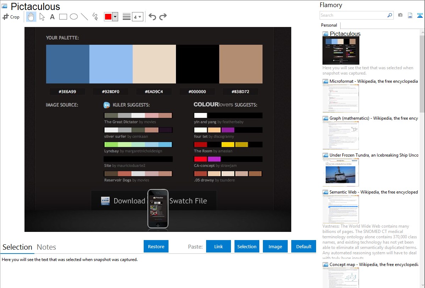Click the hex code #92BDF0 label
Image resolution: width=425 pixels, height=288 pixels.
pos(111,92)
